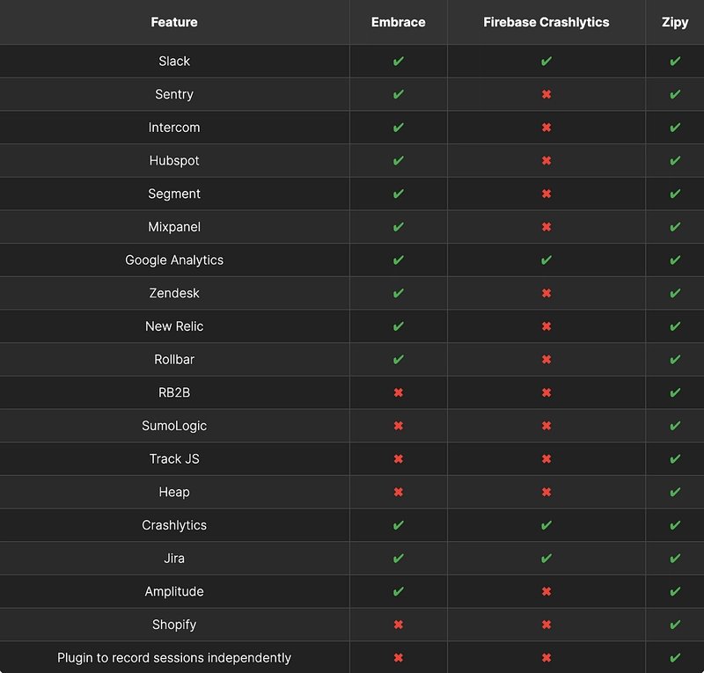Select Zipy's checkmark for Plugin to record sessions
This screenshot has height=673, width=704.
point(675,658)
